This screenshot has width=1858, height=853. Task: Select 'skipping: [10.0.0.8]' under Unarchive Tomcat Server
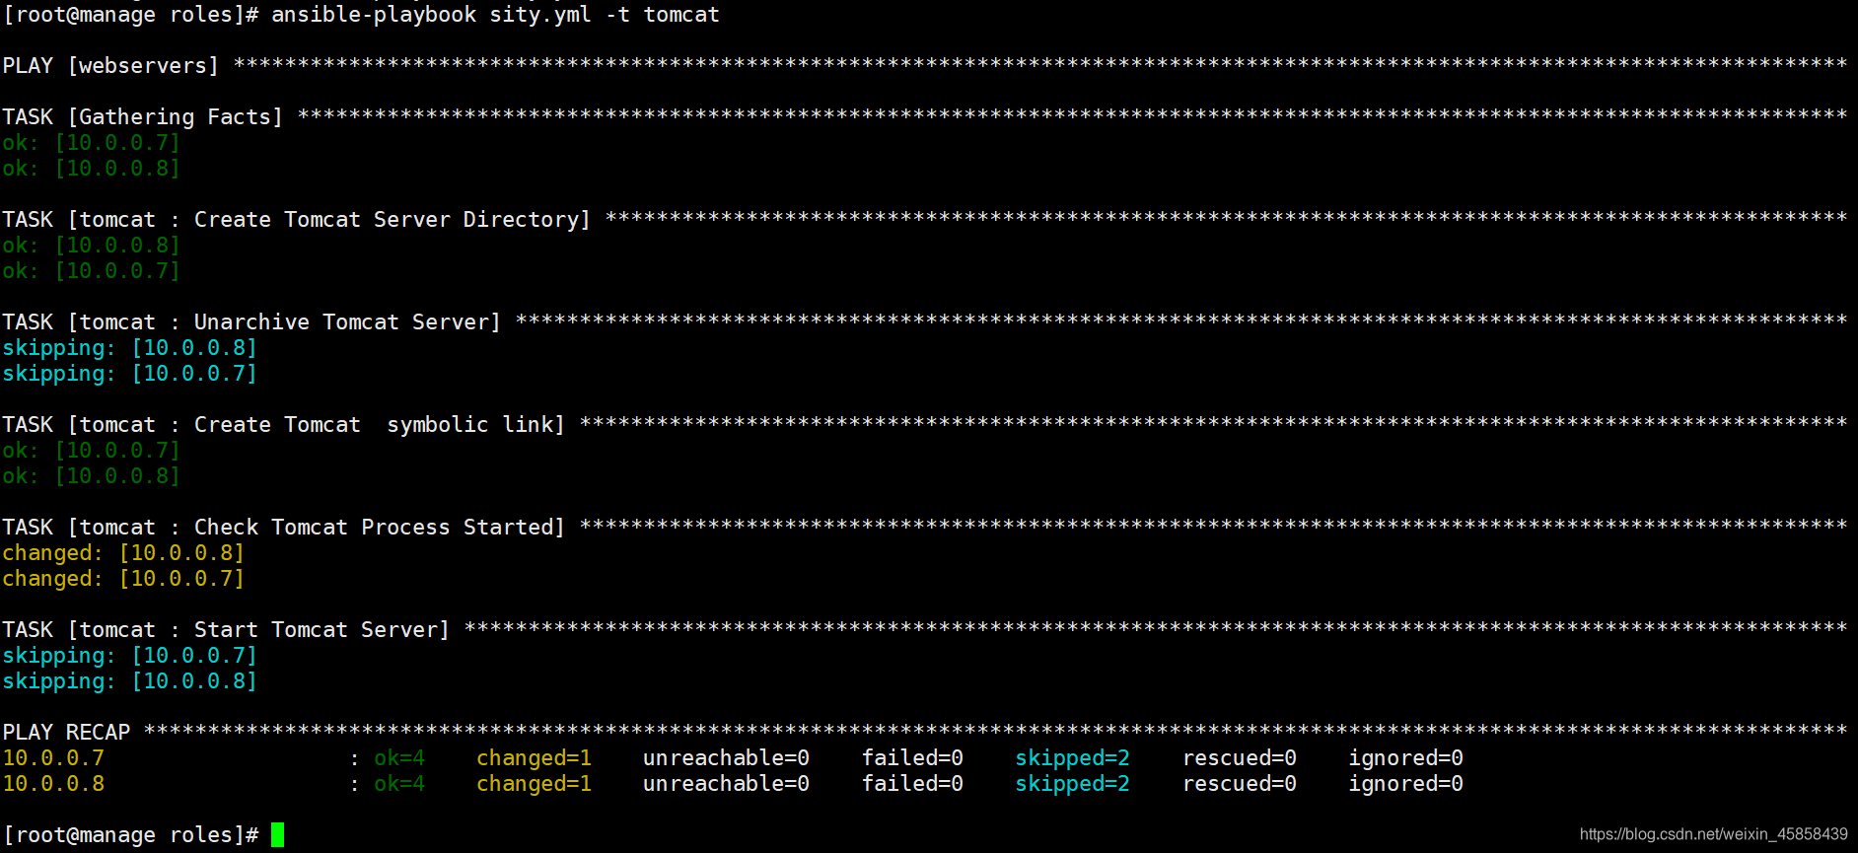(129, 348)
